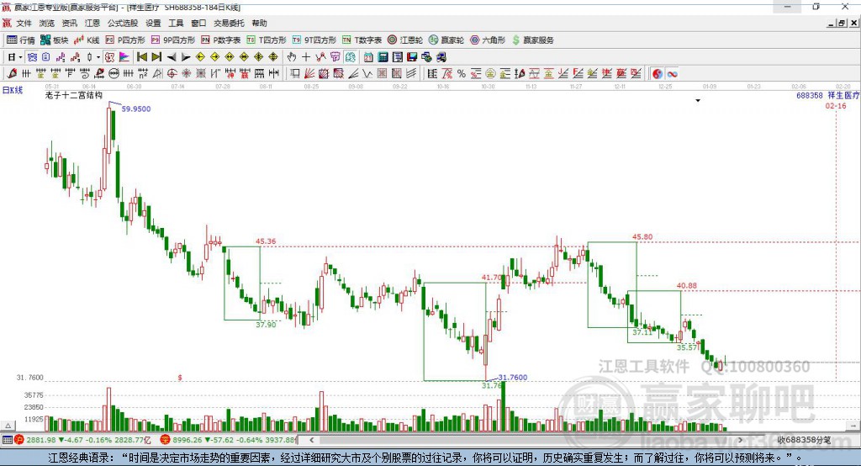The image size is (861, 466).
Task: Select the crosshair cursor tool
Action: pos(306,57)
